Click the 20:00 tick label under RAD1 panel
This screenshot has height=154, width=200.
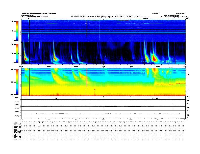point(158,66)
